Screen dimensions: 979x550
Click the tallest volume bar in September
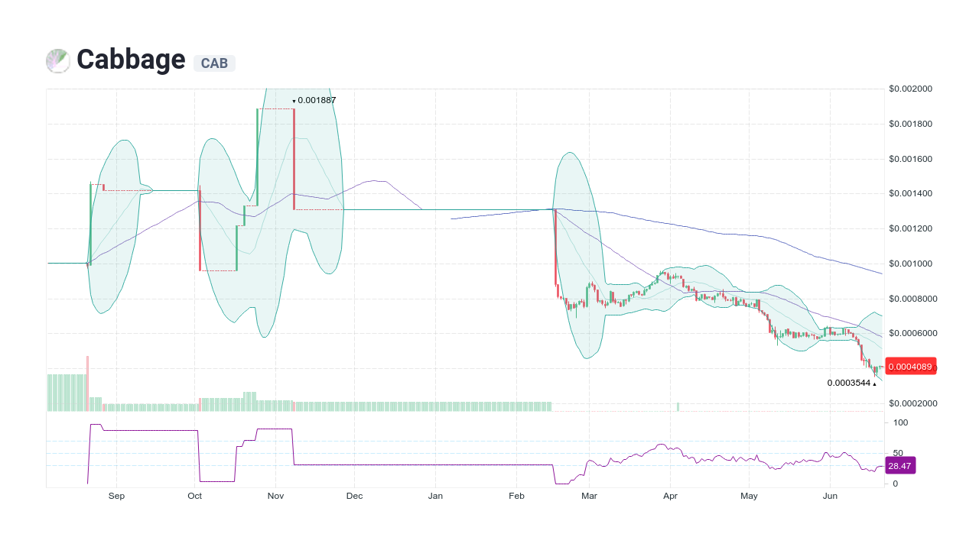87,382
